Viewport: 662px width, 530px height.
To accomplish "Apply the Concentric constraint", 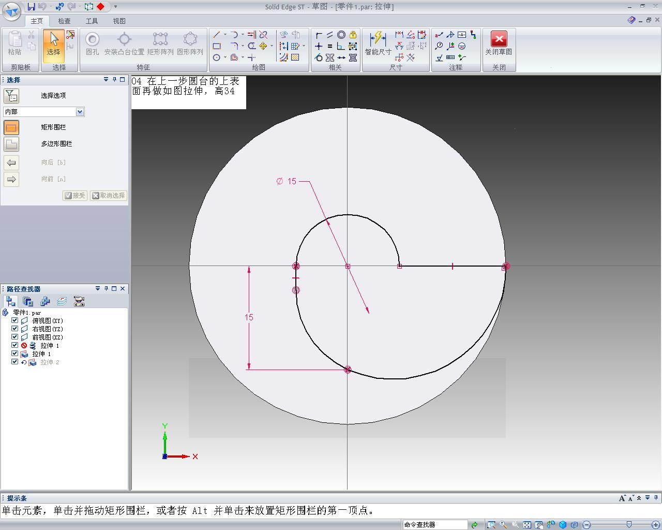I will [x=341, y=35].
